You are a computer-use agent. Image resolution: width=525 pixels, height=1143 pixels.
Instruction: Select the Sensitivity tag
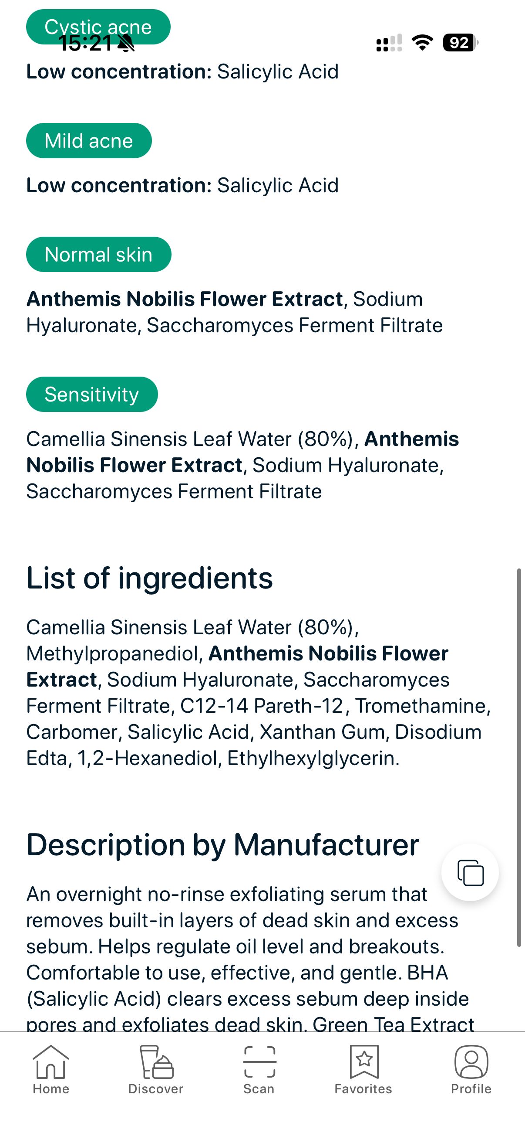click(92, 393)
